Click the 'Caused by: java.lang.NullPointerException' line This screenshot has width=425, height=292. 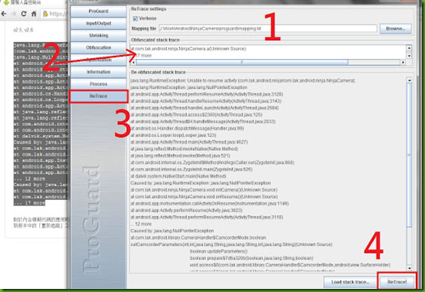pos(172,231)
